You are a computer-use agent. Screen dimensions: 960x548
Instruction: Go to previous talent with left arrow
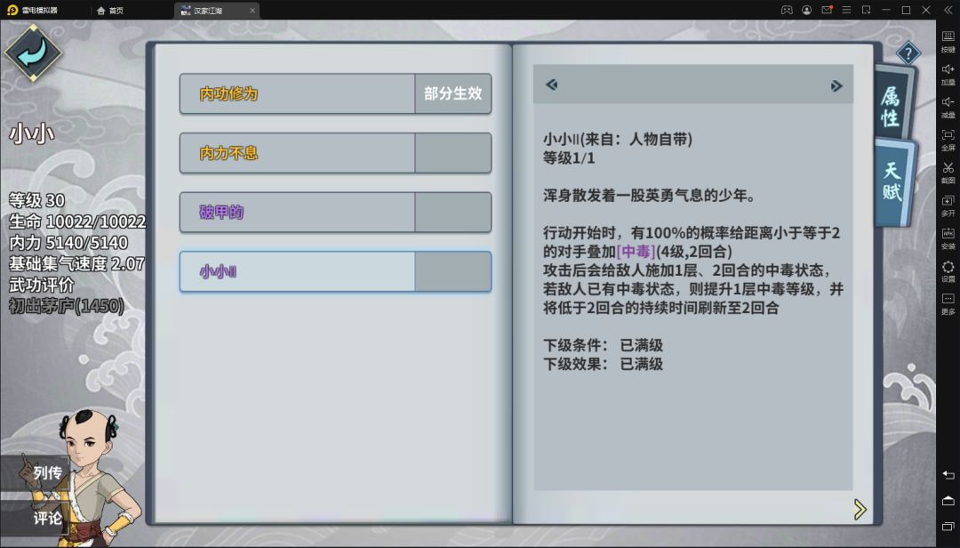(x=552, y=85)
